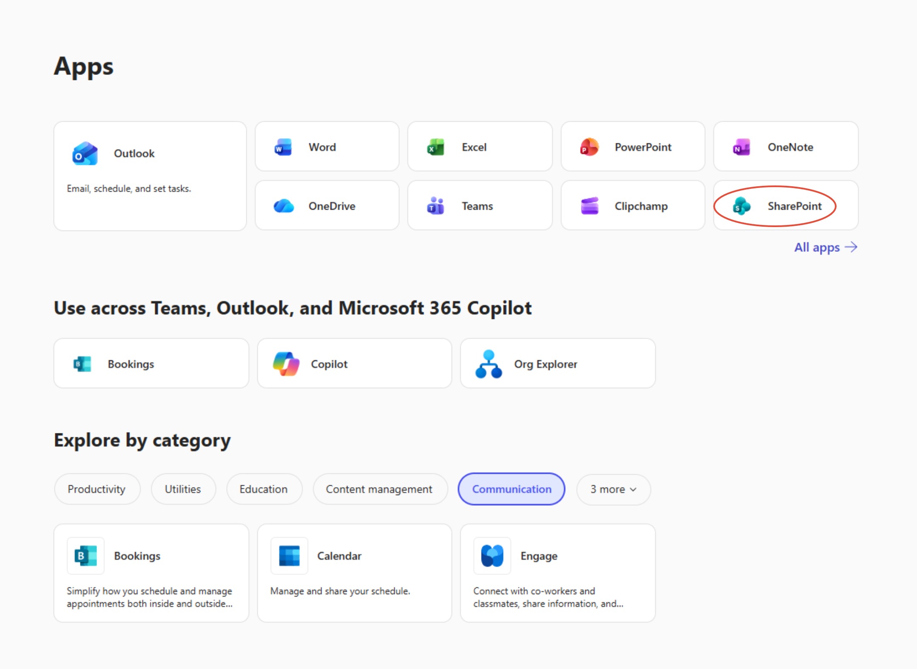This screenshot has height=669, width=917.
Task: Click the PowerPoint icon
Action: click(x=589, y=147)
